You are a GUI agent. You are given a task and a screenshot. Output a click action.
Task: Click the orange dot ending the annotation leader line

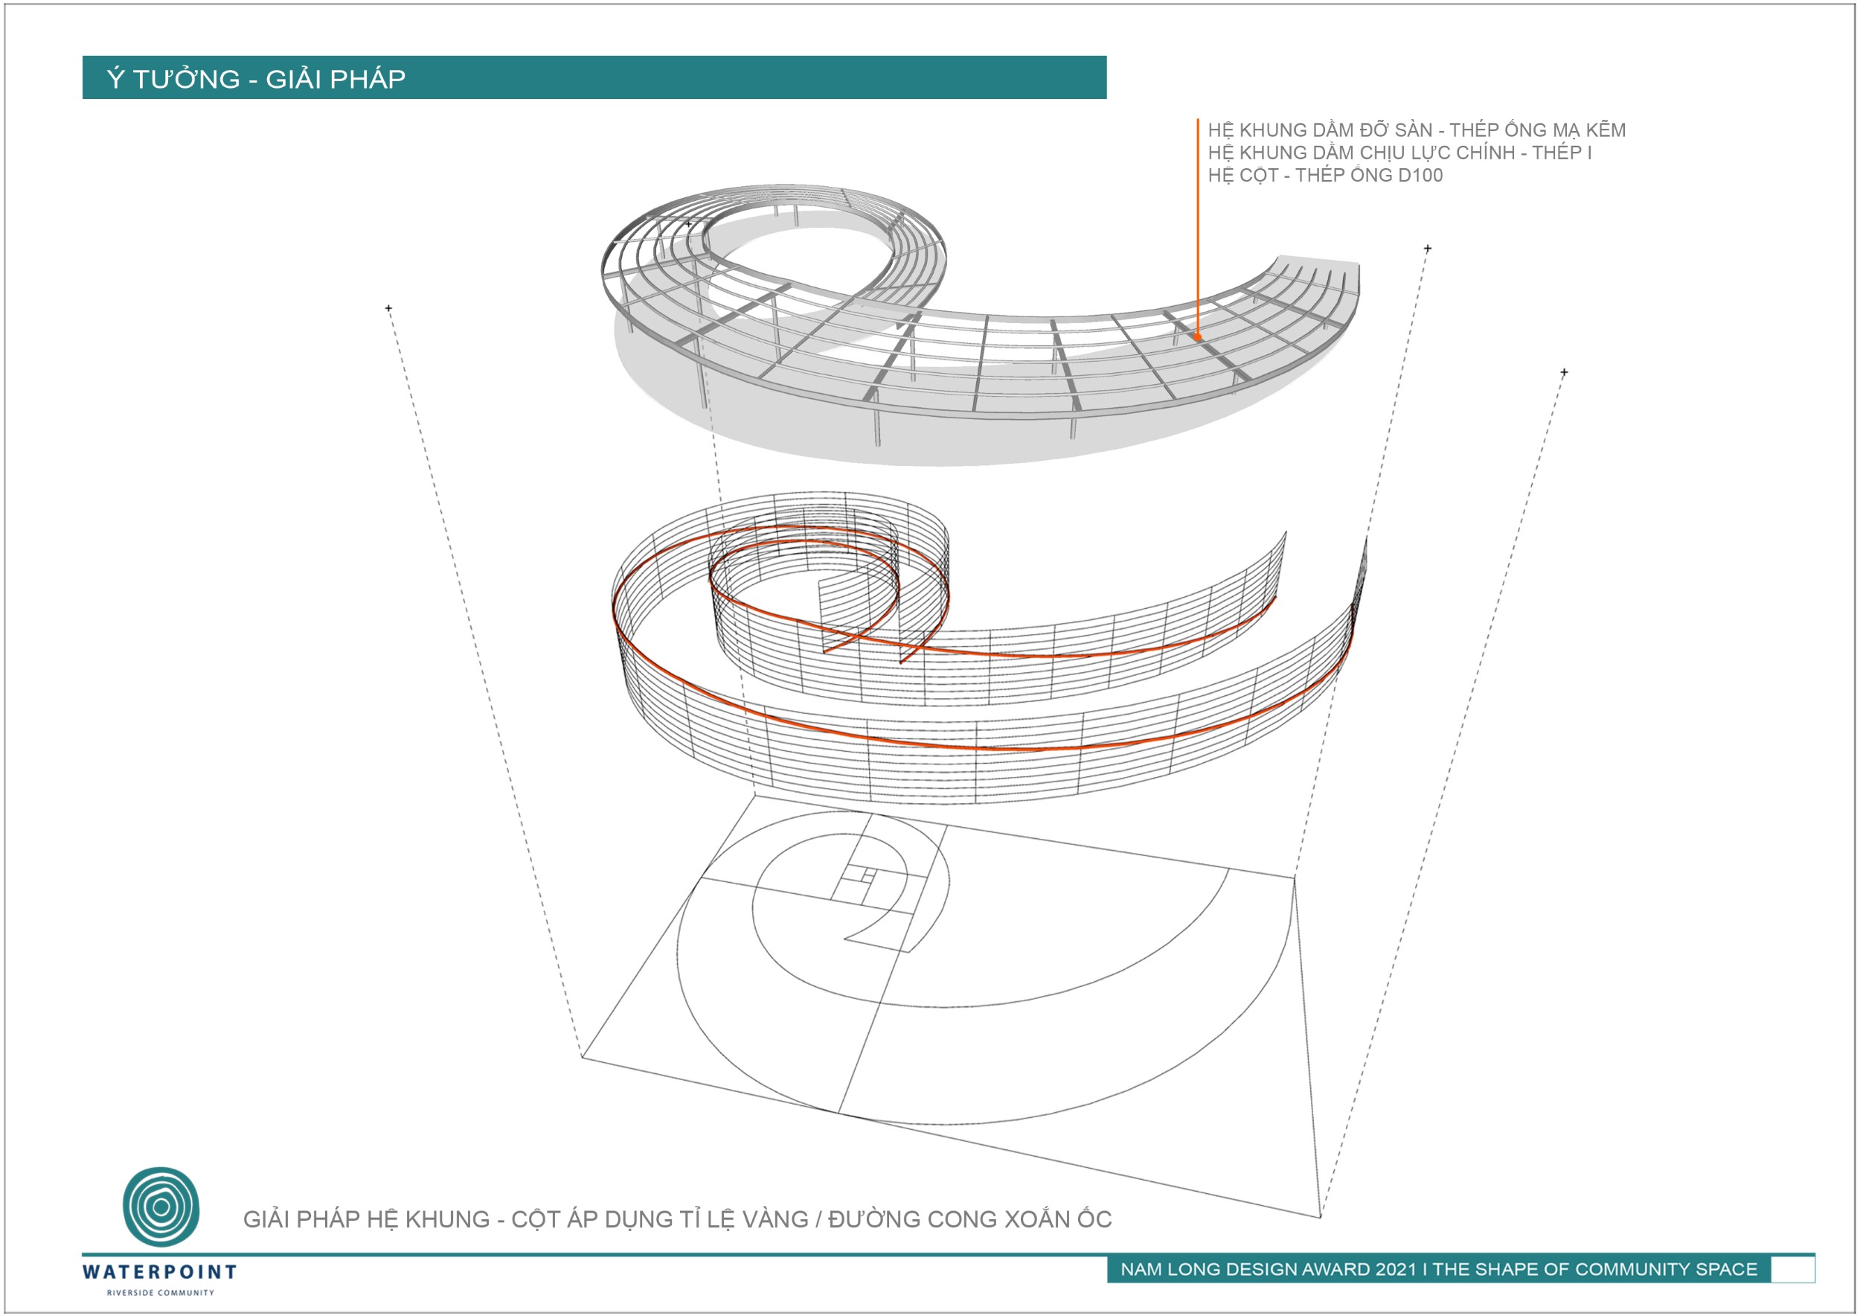[x=1198, y=336]
